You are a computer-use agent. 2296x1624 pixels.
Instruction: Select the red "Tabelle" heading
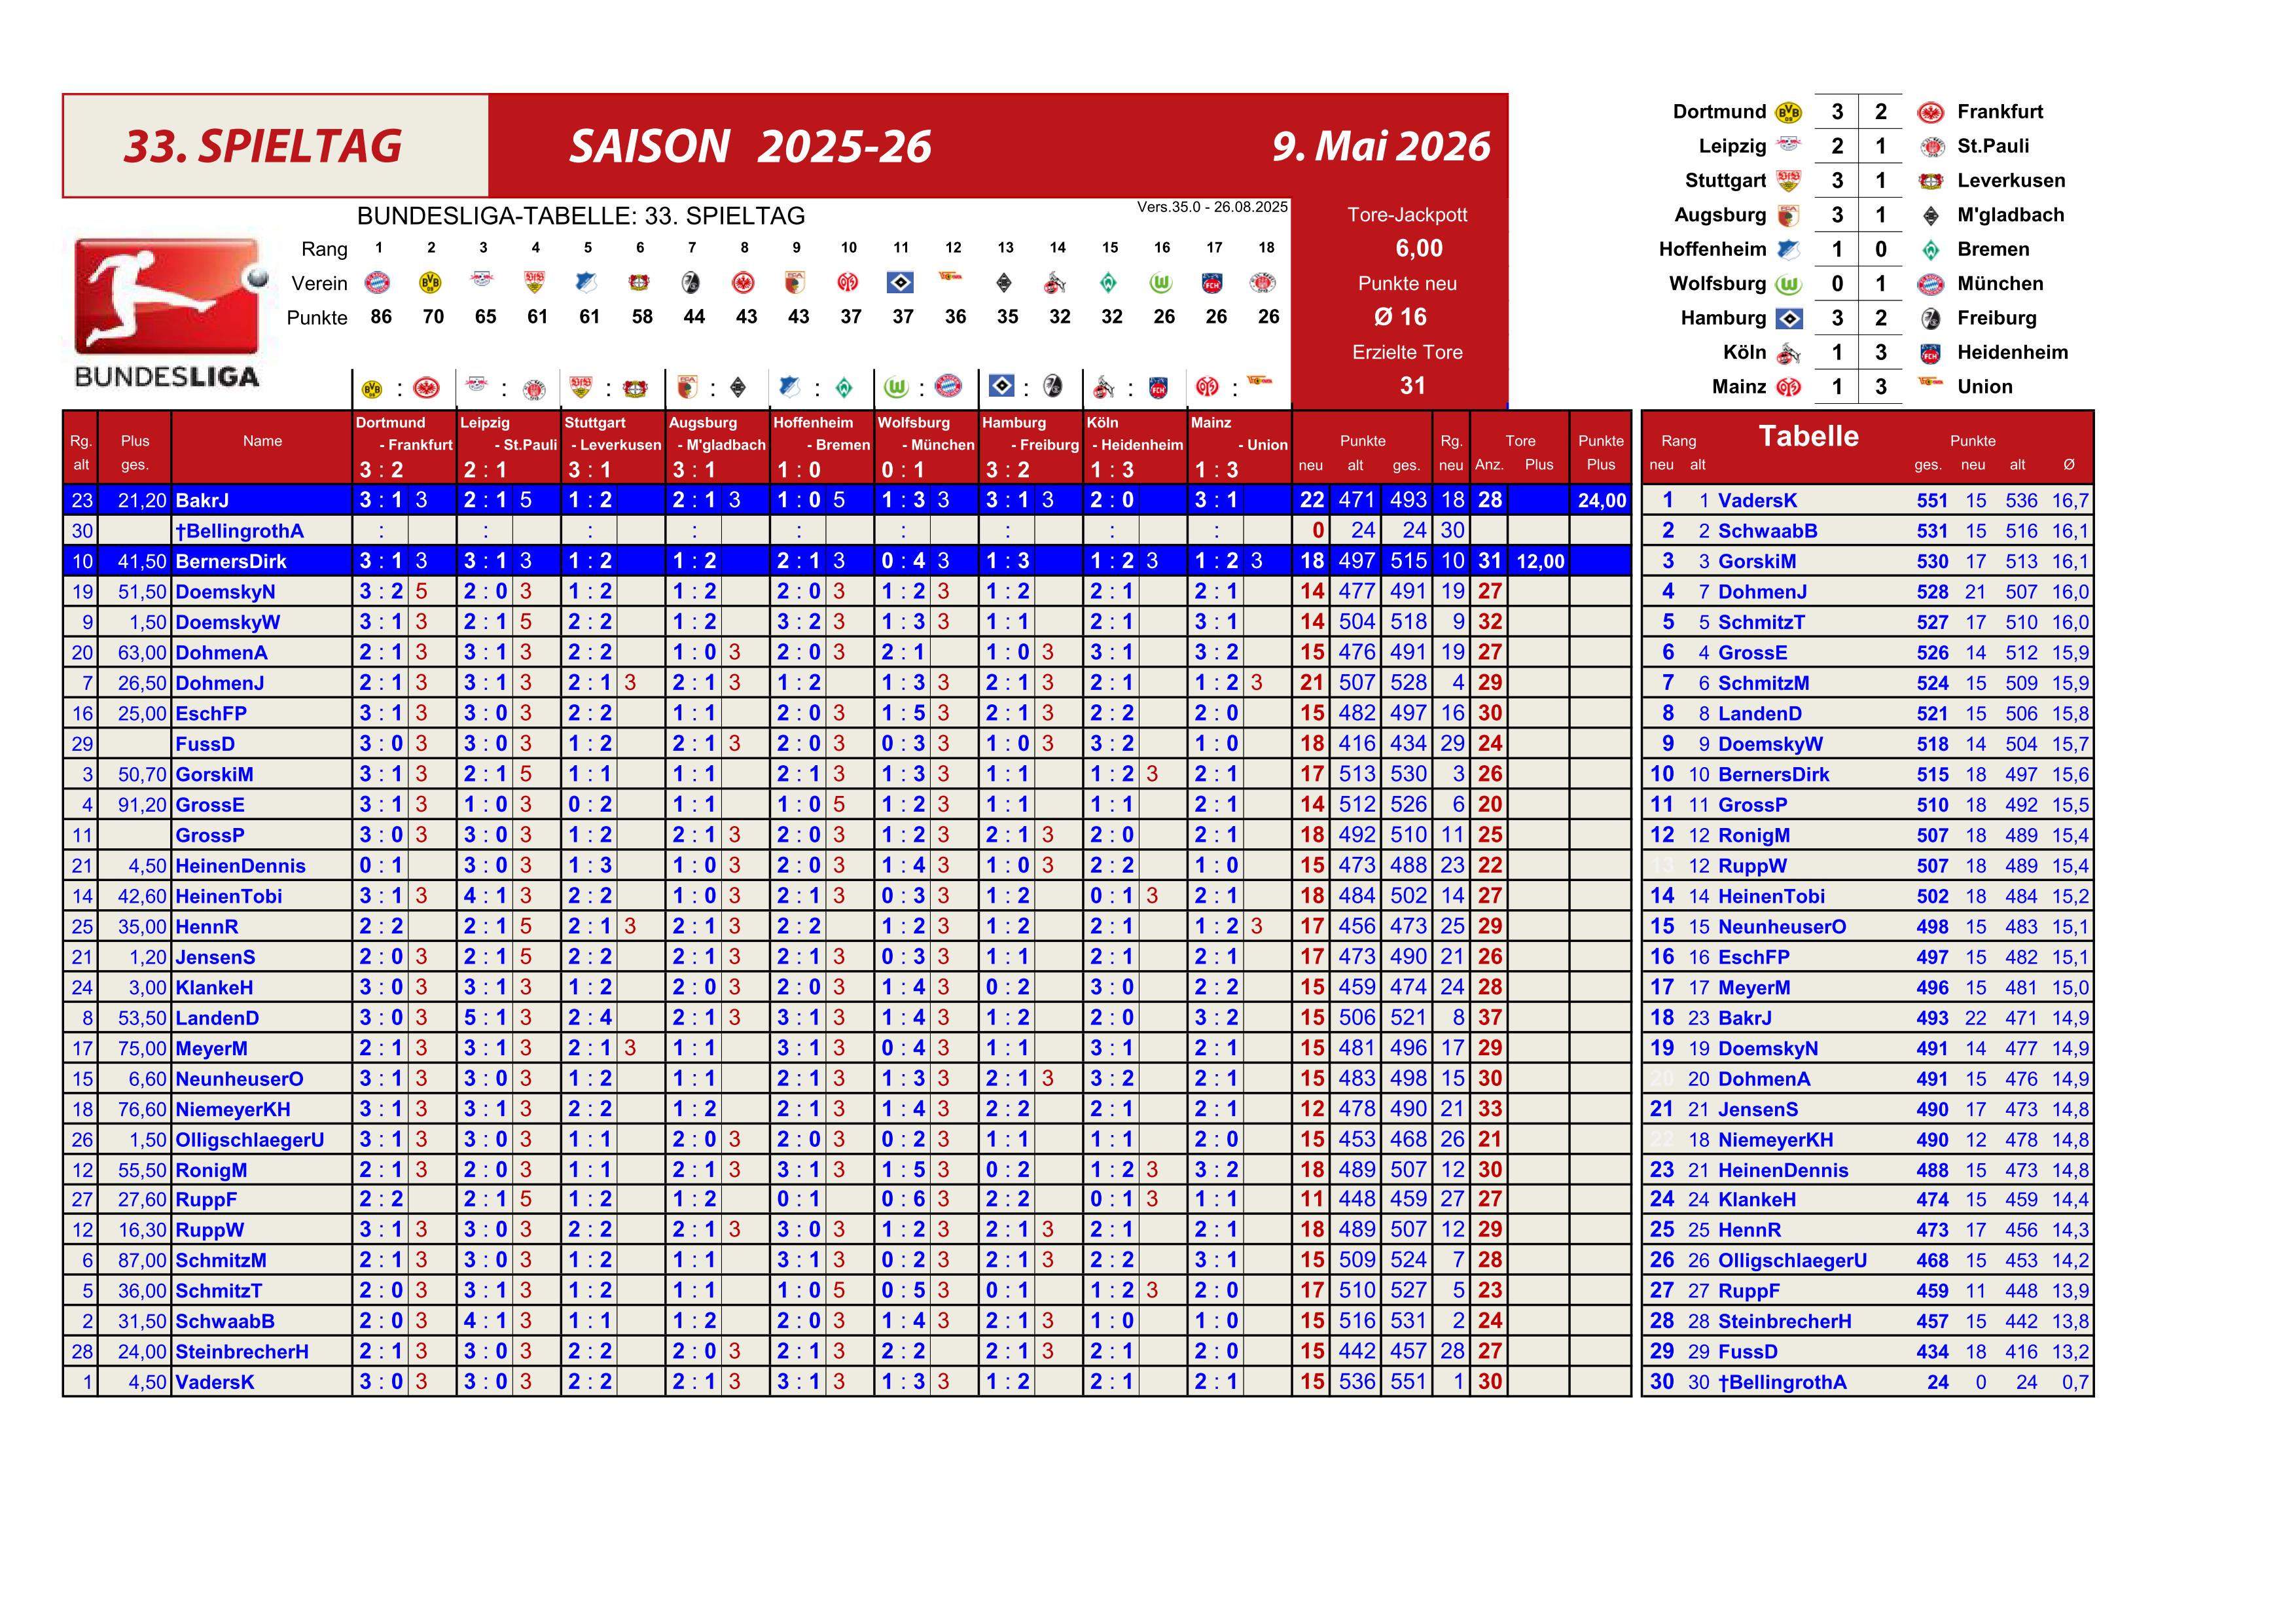(1808, 436)
